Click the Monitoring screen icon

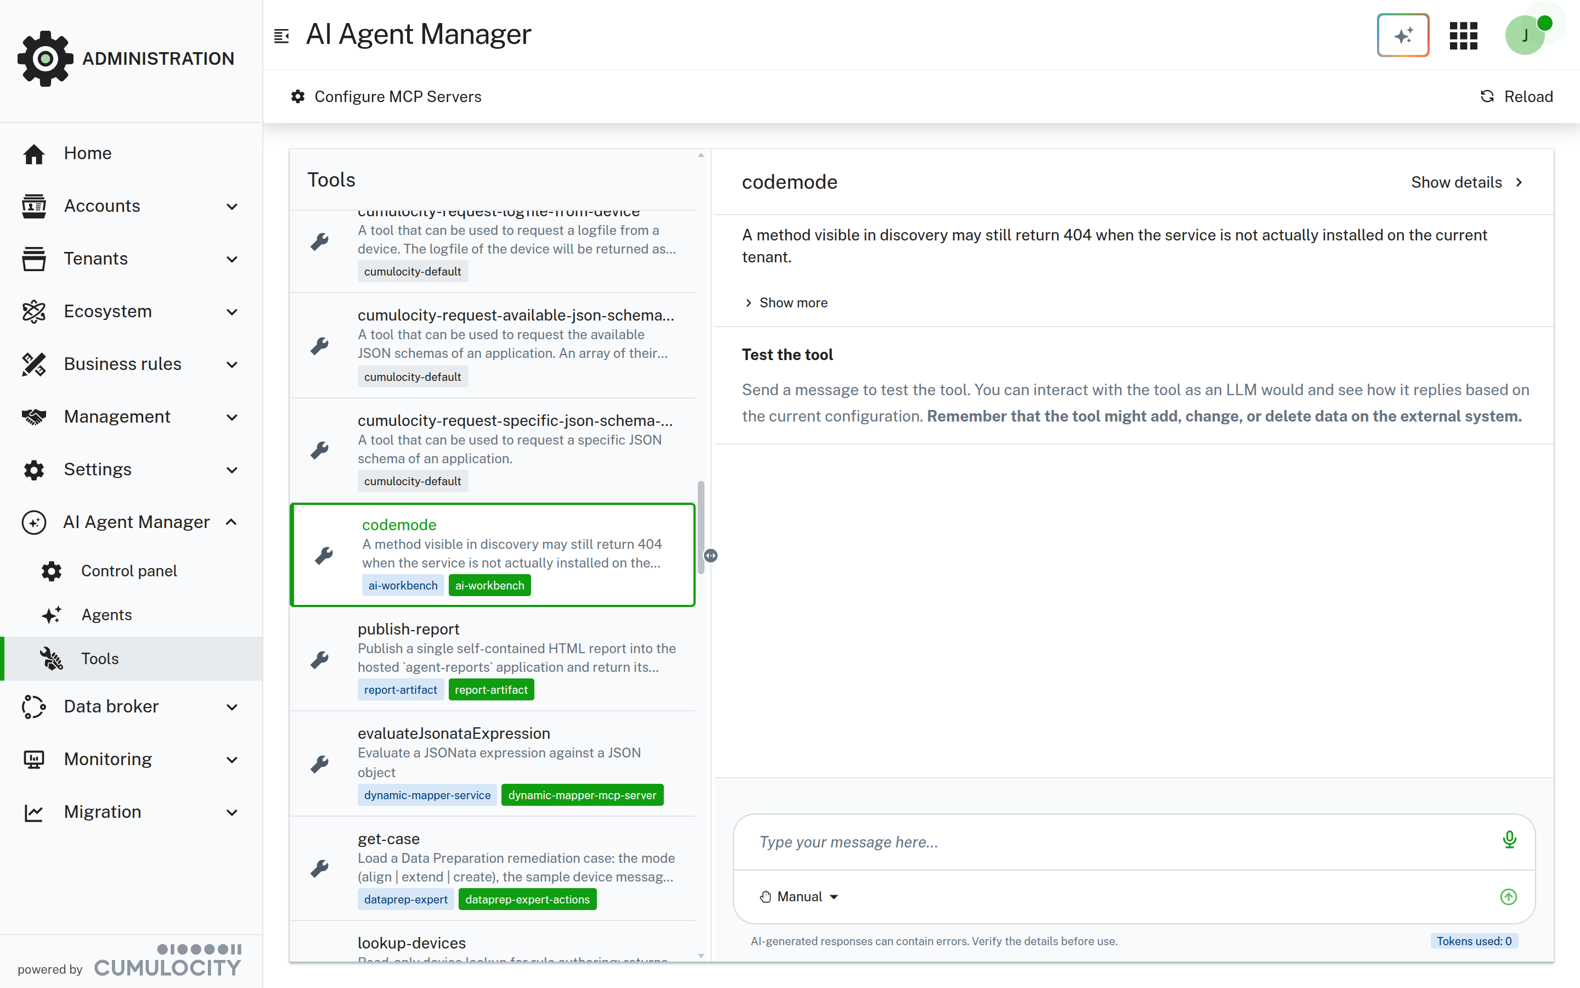pyautogui.click(x=34, y=759)
